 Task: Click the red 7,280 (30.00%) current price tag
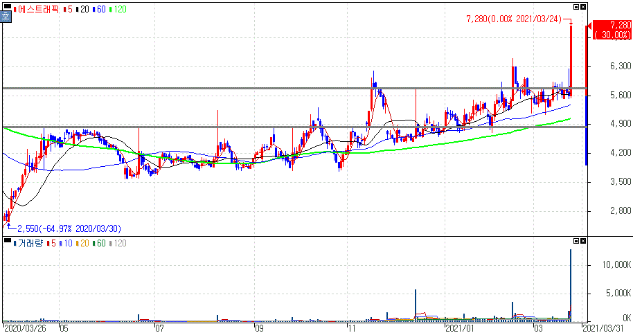tap(612, 30)
